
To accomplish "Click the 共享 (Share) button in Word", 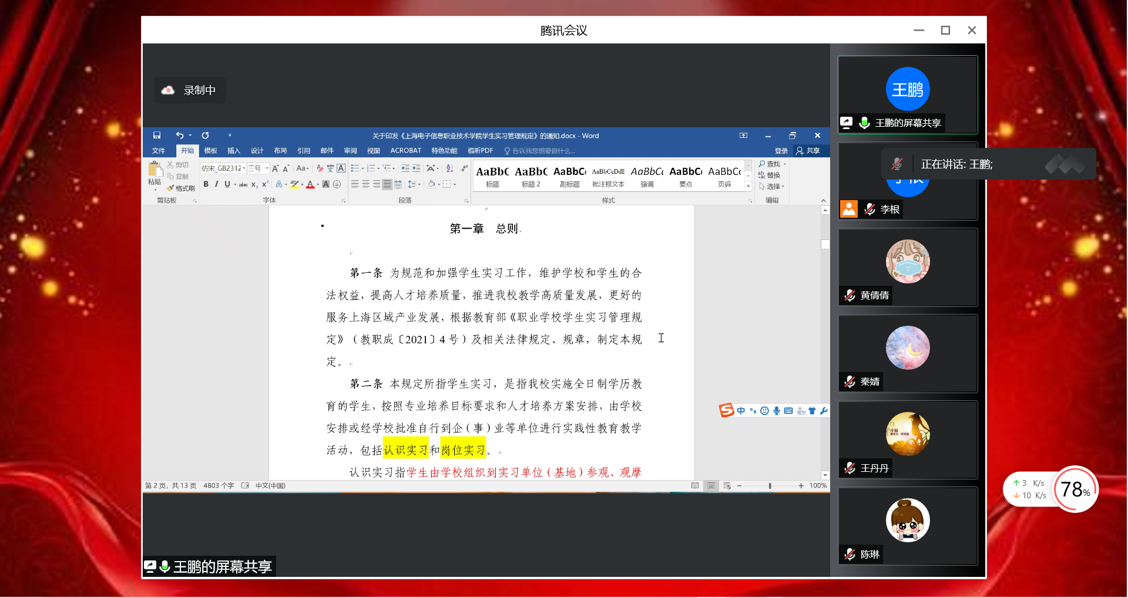I will (808, 151).
